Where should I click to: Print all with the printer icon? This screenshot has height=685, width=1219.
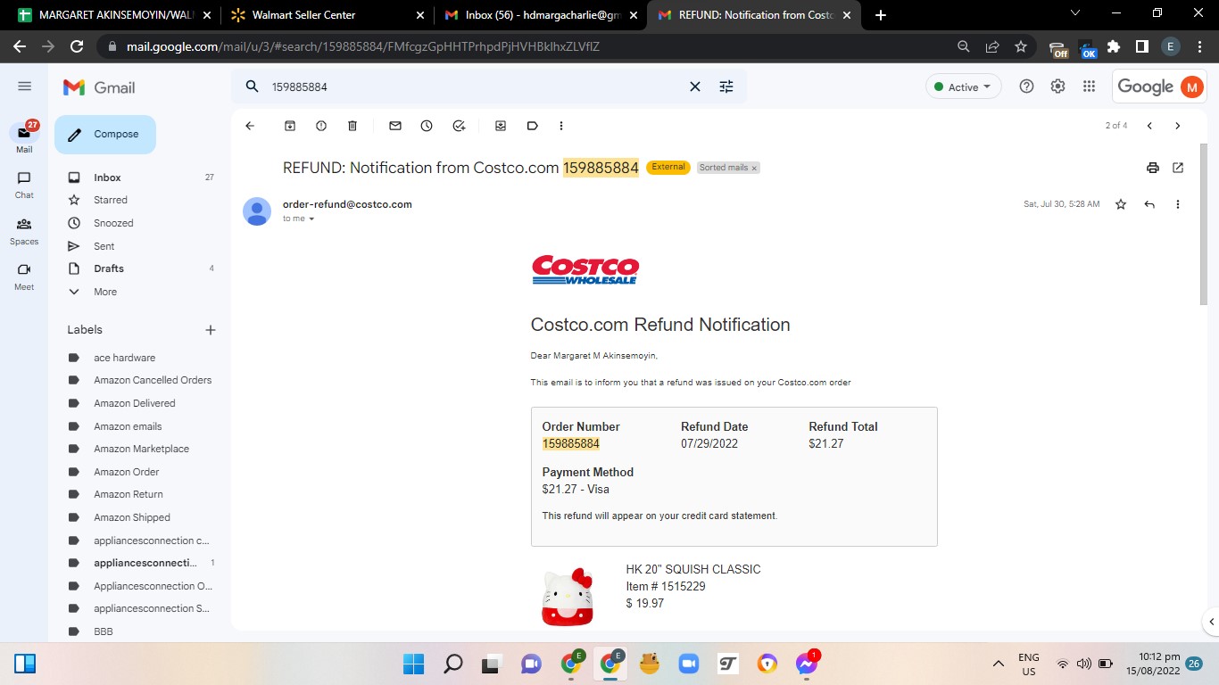point(1153,168)
